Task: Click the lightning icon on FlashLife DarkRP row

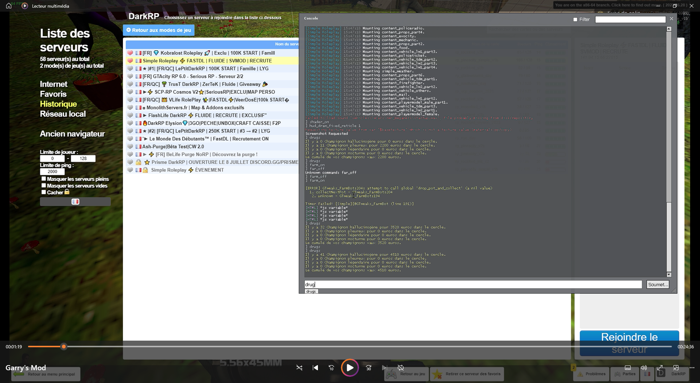Action: (191, 115)
